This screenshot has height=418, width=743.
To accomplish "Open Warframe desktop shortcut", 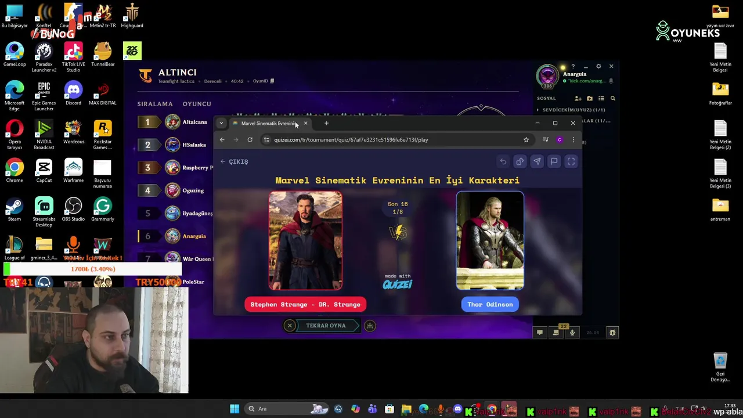I will [73, 170].
